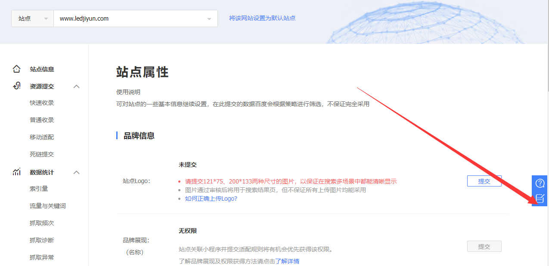549x266 pixels.
Task: Open 快速收录 in the sidebar
Action: click(x=42, y=103)
